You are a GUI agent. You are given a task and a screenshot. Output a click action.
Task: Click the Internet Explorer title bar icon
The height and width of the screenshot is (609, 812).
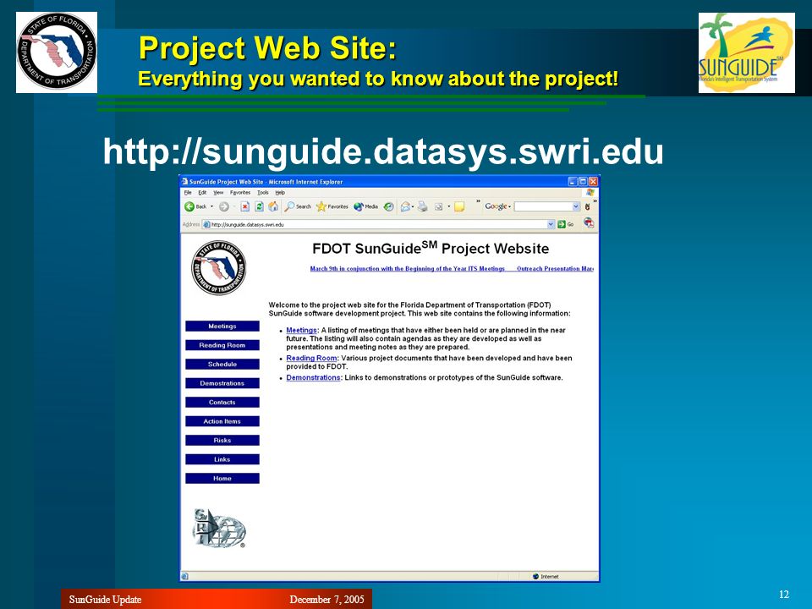tap(184, 182)
